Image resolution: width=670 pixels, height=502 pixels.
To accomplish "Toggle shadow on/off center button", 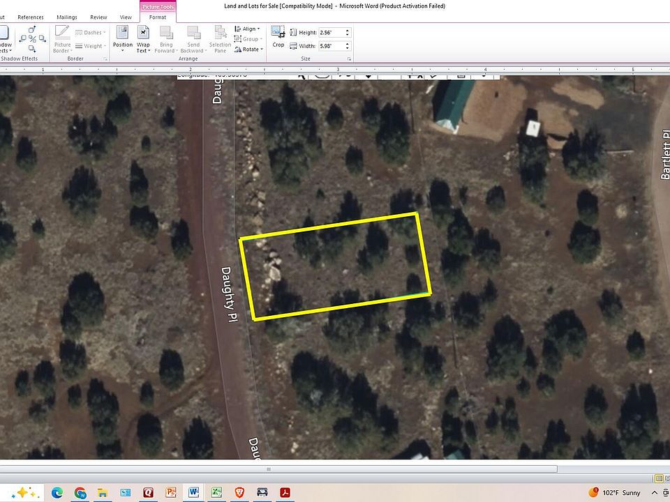I will point(33,39).
